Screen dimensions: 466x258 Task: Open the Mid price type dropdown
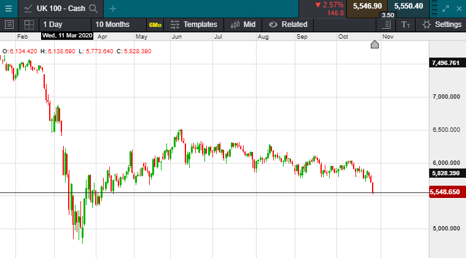(243, 25)
